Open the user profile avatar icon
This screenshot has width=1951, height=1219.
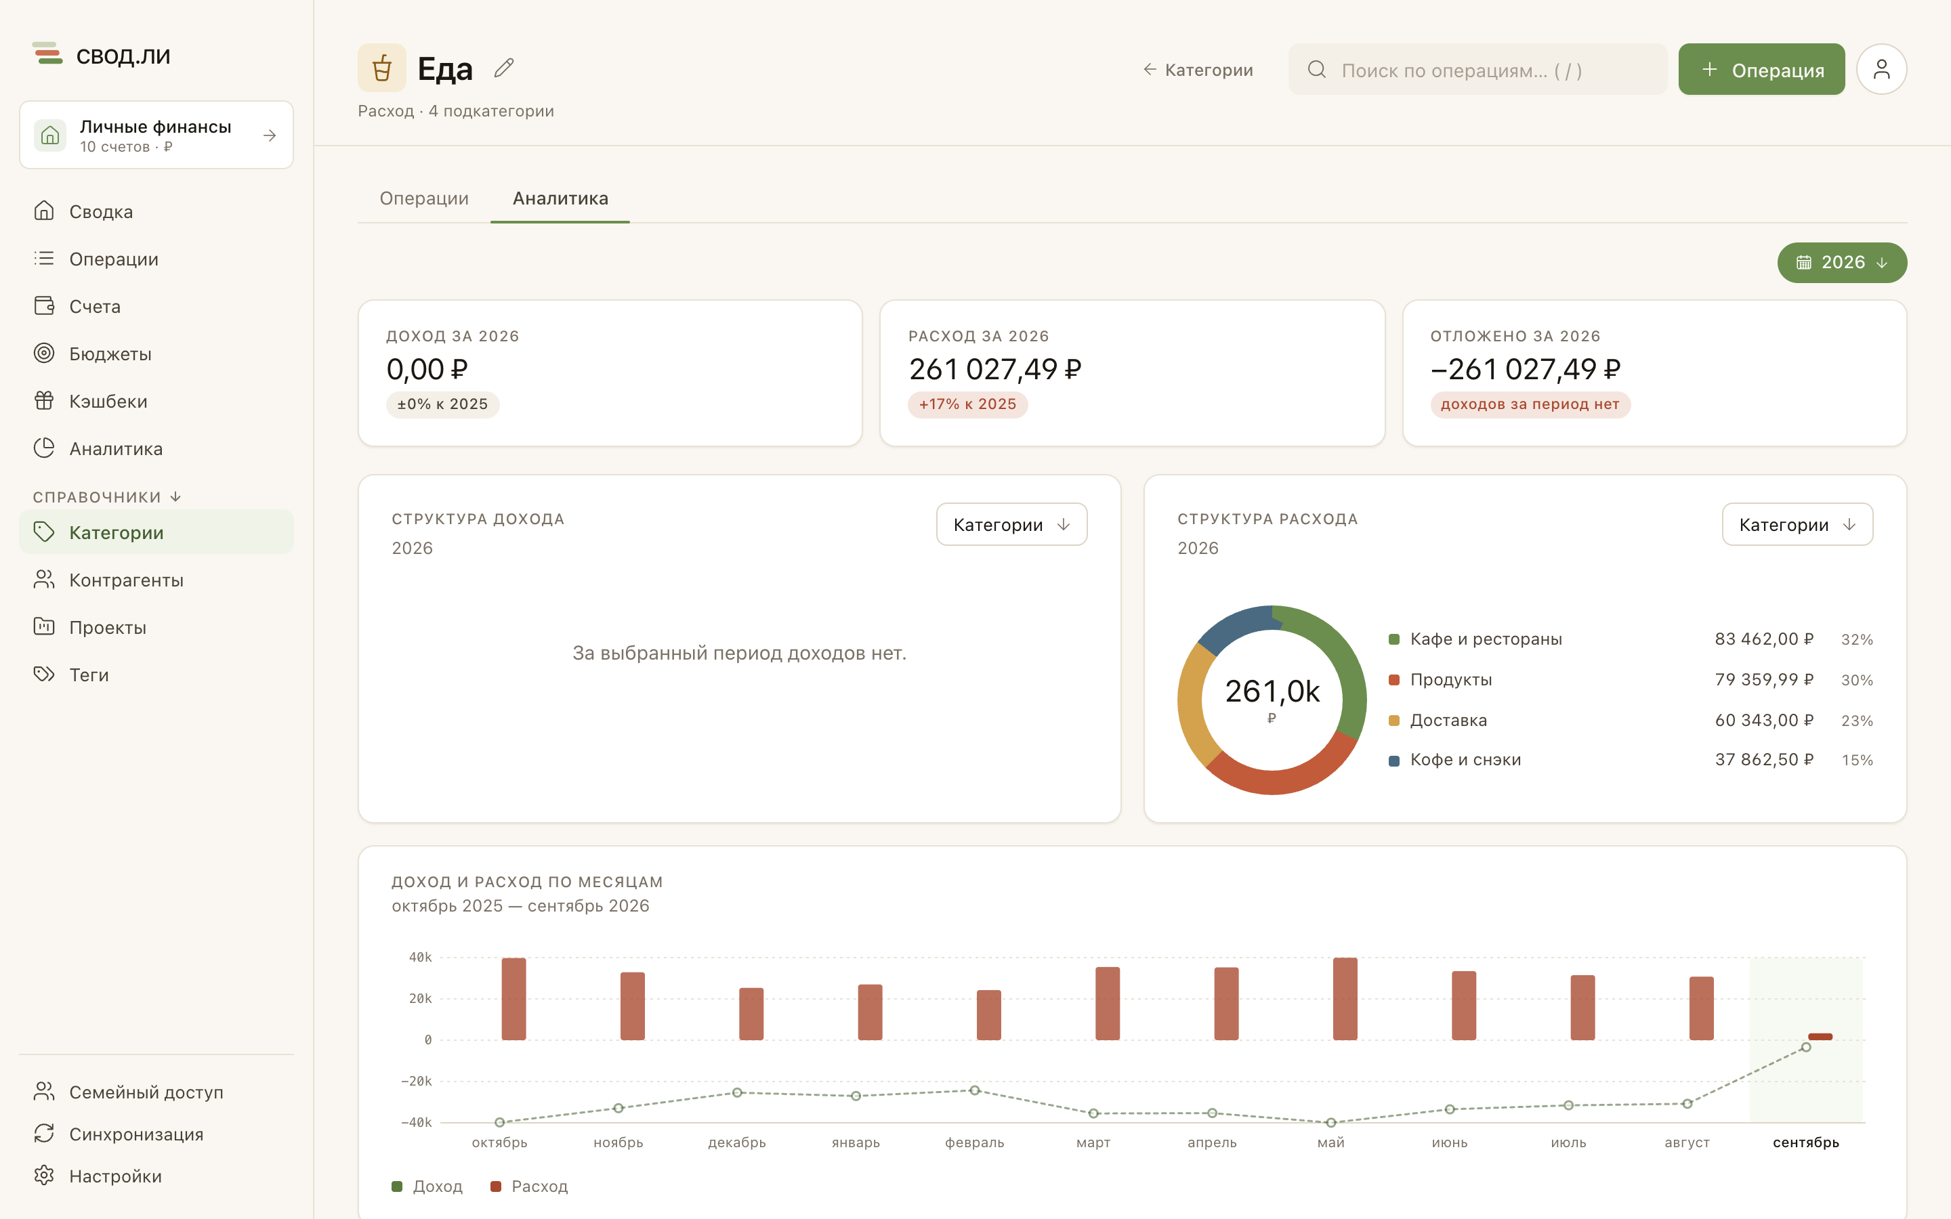click(x=1881, y=69)
